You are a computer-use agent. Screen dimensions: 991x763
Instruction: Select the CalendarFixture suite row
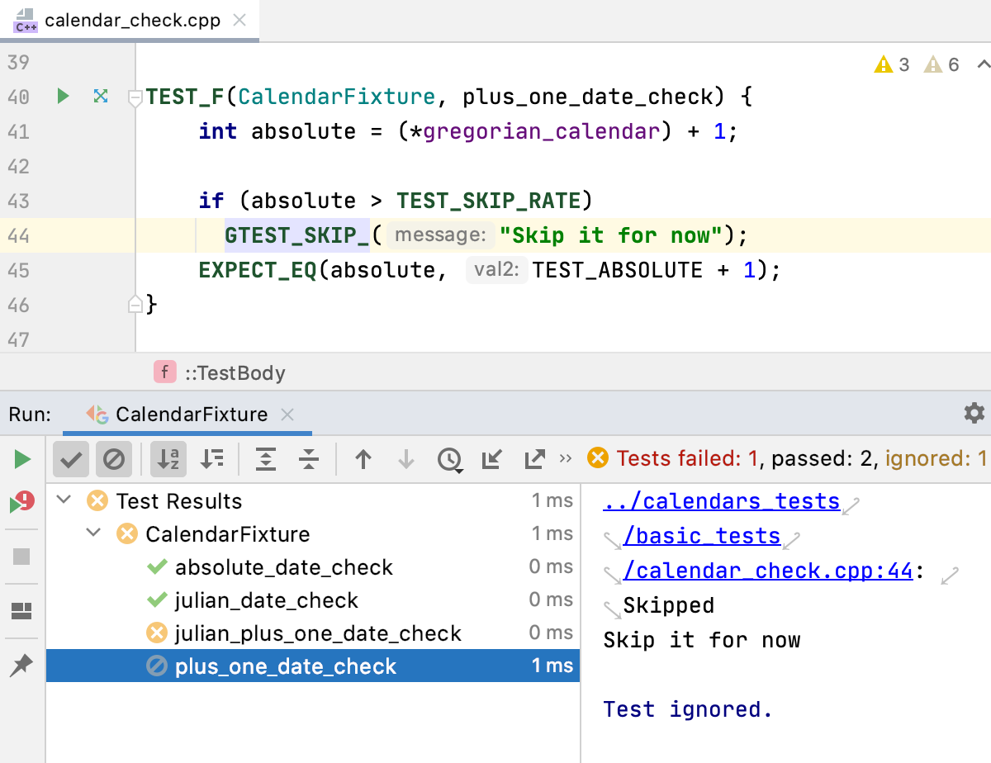coord(313,534)
